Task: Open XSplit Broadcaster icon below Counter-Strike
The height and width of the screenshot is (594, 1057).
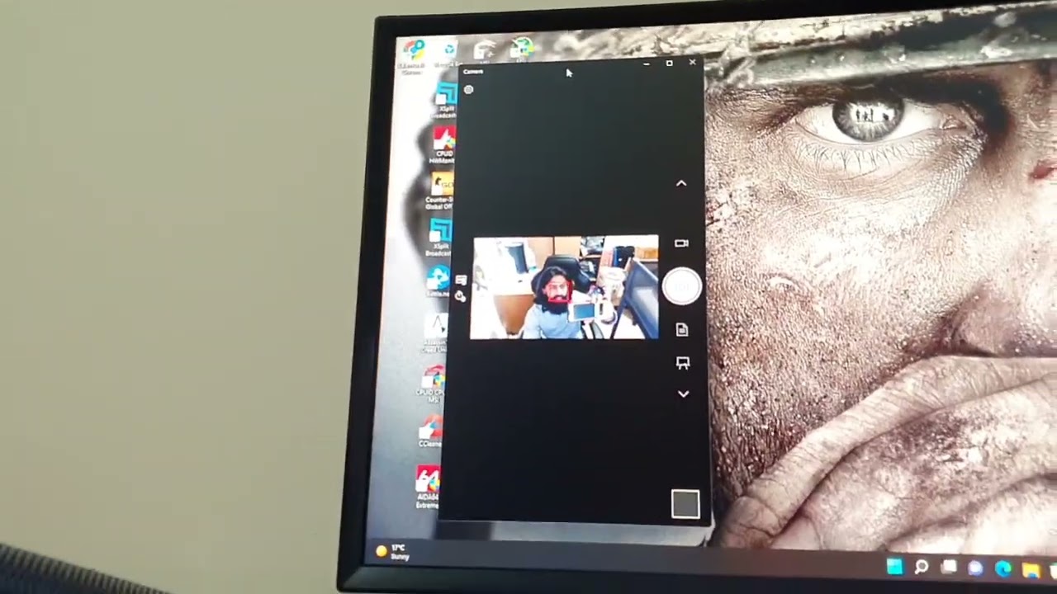Action: 438,237
